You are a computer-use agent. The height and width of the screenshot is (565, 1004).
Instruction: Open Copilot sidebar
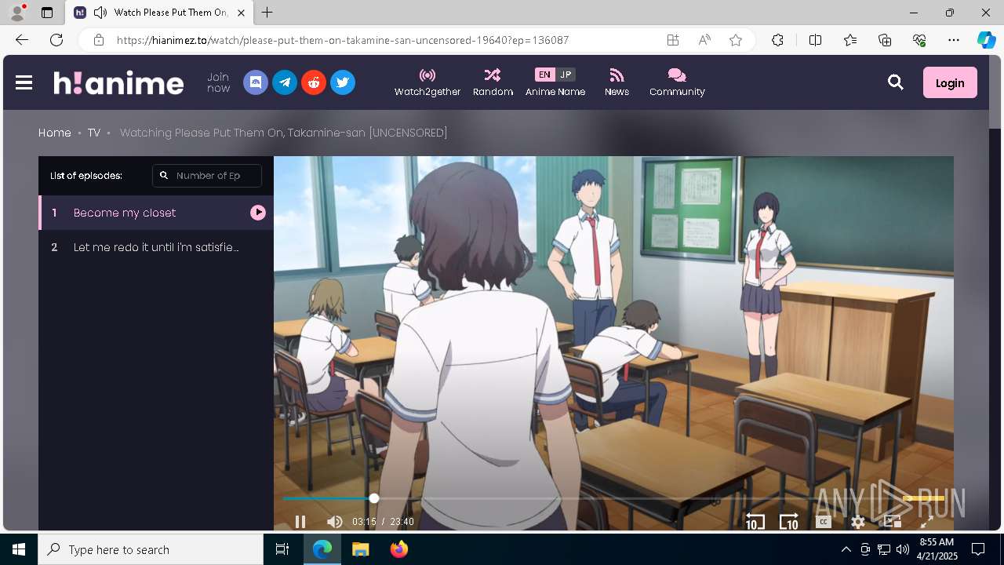[987, 40]
